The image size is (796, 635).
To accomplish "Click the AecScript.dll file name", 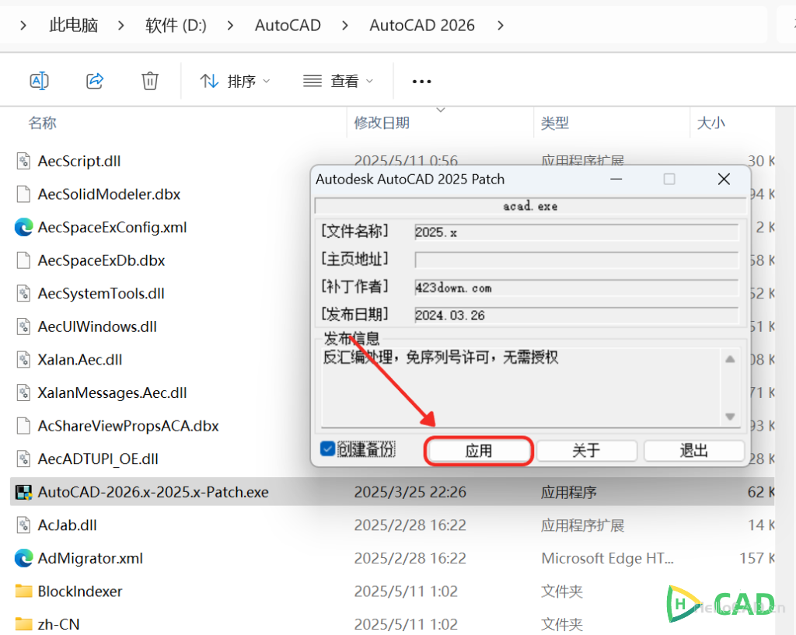I will point(79,161).
